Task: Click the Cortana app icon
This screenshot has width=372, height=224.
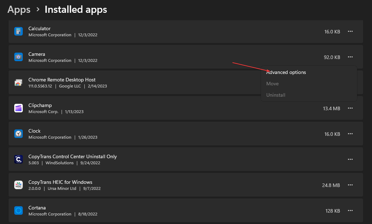Action: pos(19,210)
